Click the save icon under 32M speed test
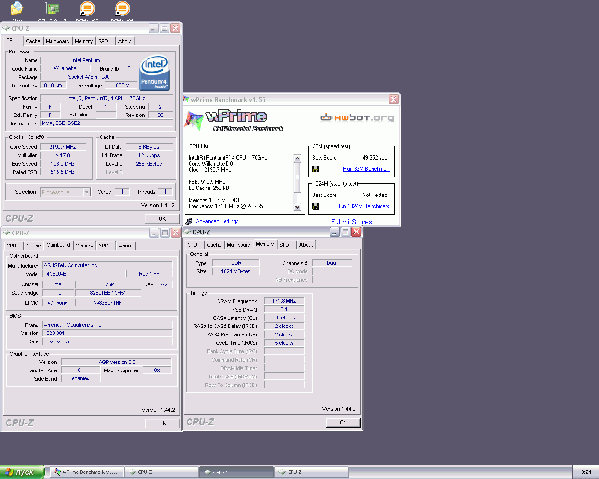The image size is (599, 479). tap(315, 169)
